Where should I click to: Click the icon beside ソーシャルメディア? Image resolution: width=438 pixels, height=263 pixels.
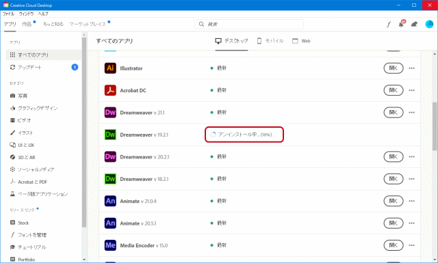coord(12,169)
